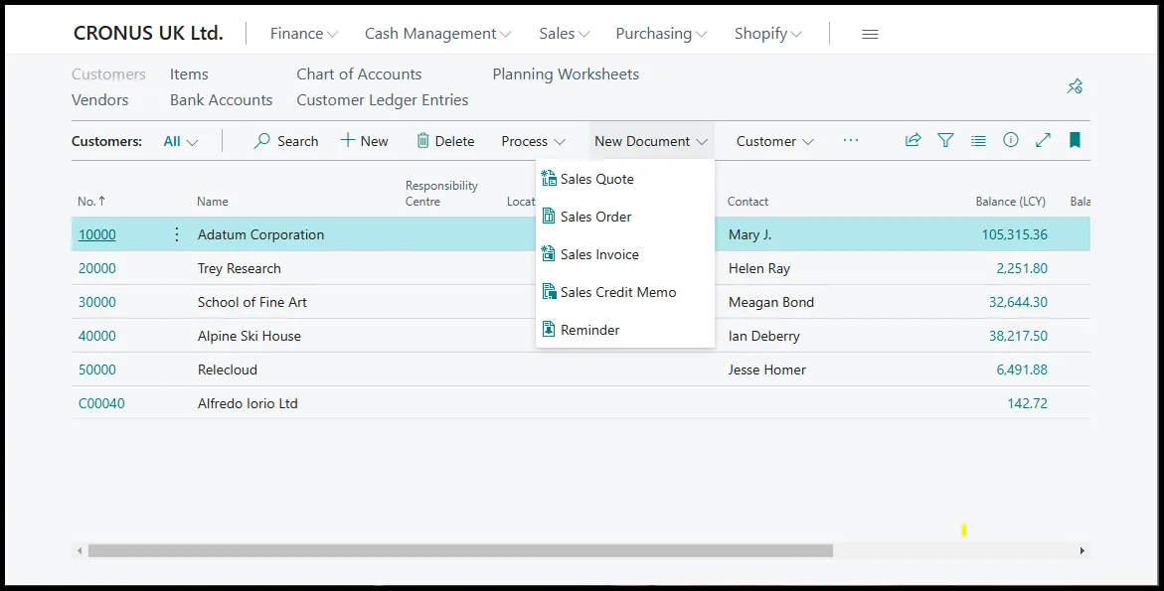Screen dimensions: 1164x591
Task: Open customer number 10000
Action: tap(97, 234)
